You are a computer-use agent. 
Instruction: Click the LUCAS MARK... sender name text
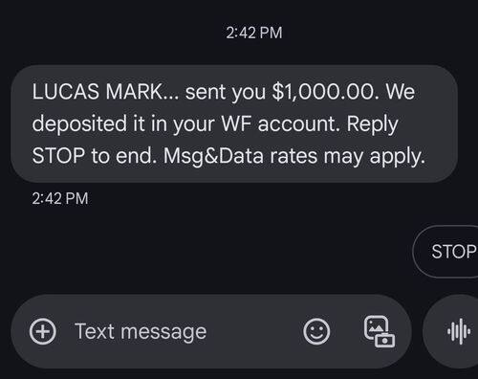tap(106, 92)
